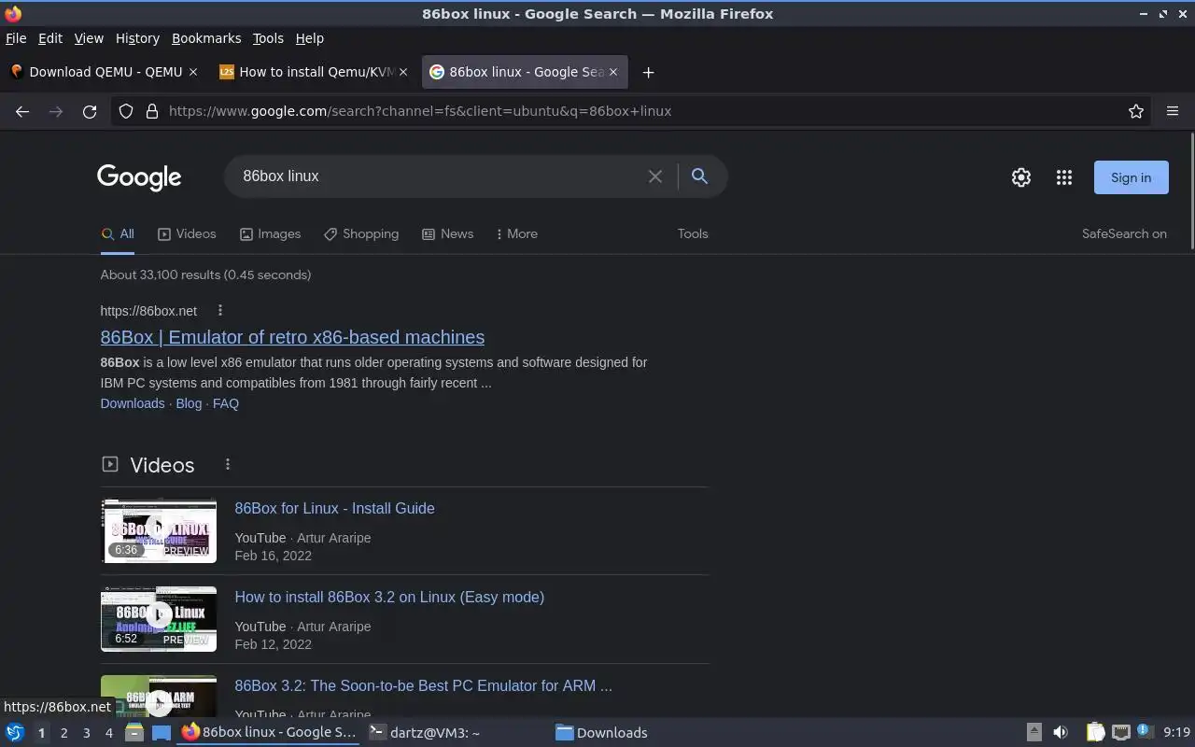Open options for 86box.net result
1195x747 pixels.
point(220,310)
